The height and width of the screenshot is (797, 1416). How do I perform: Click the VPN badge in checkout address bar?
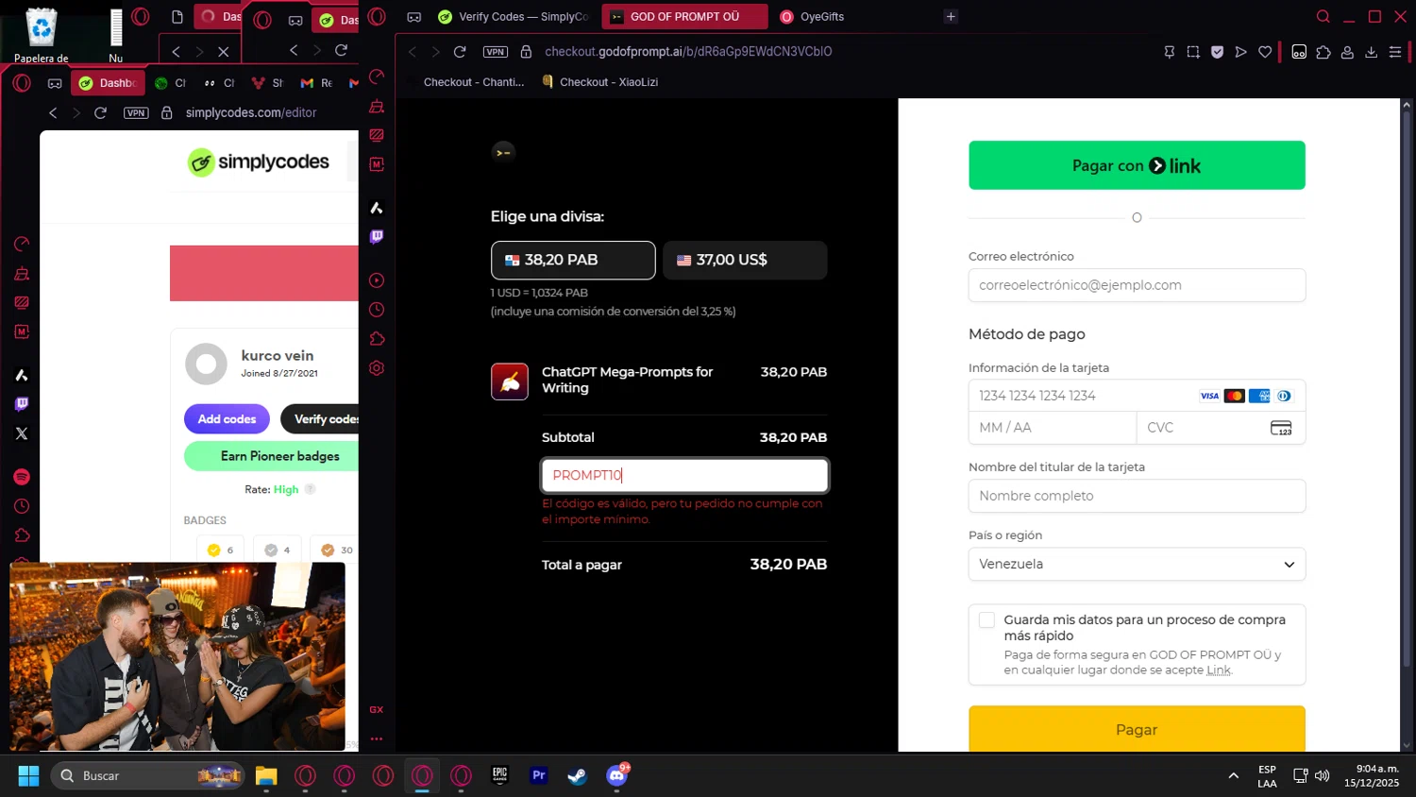(x=496, y=52)
